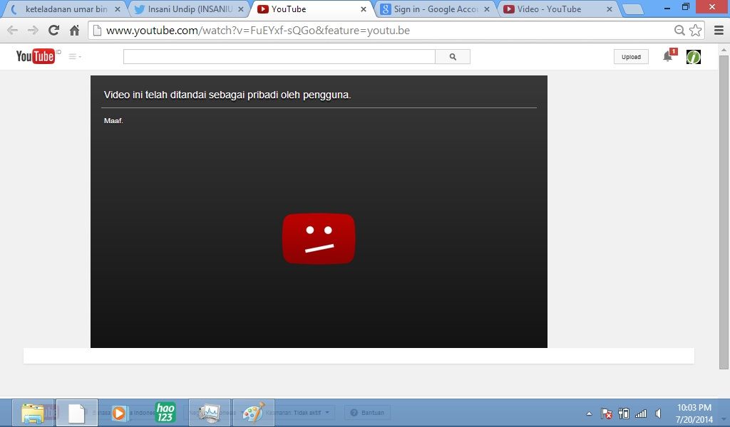The image size is (730, 427).
Task: Click the Bantuan help button
Action: [x=366, y=412]
